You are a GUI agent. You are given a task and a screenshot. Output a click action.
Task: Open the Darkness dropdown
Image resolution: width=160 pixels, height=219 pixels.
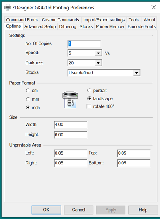[x=98, y=63]
